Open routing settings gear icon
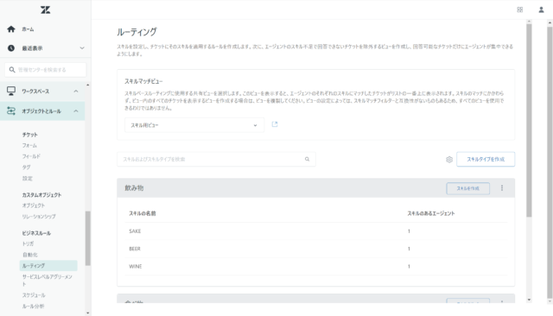 tap(449, 160)
